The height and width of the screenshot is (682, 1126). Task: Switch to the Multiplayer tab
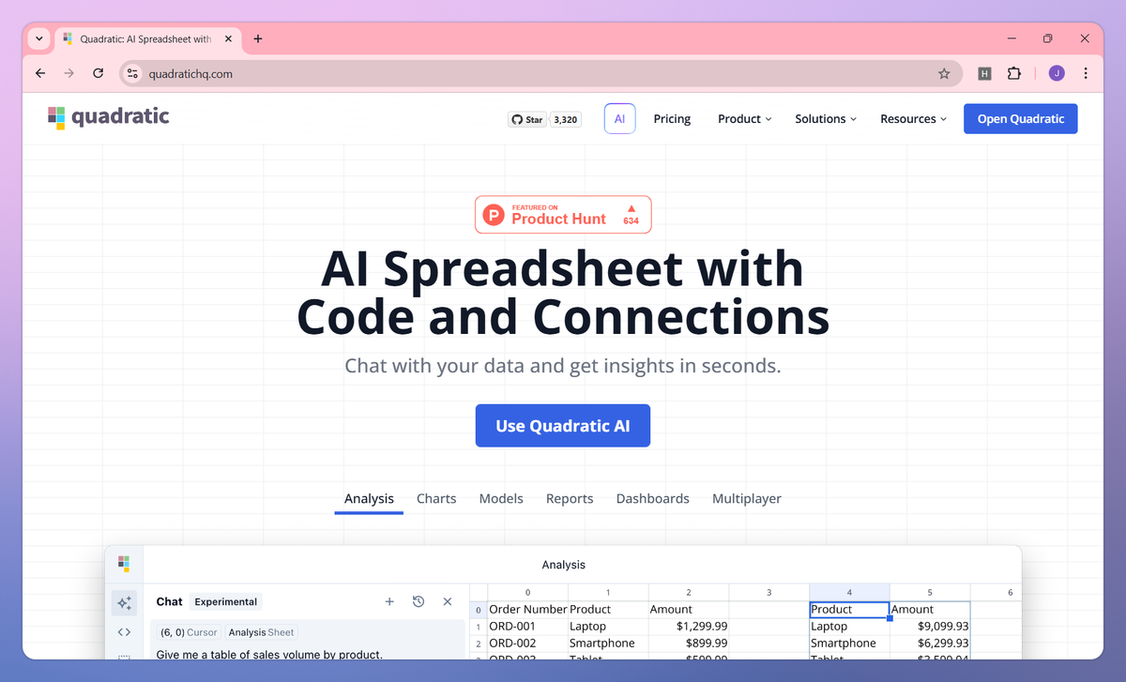(747, 498)
